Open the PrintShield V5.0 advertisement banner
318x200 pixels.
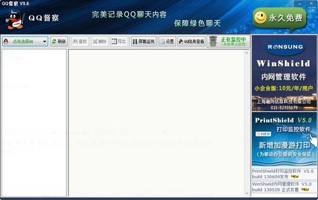pyautogui.click(x=284, y=139)
